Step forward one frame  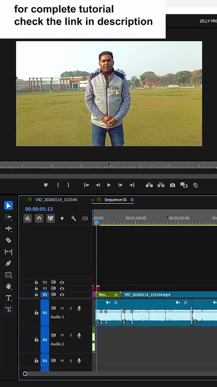(x=121, y=185)
